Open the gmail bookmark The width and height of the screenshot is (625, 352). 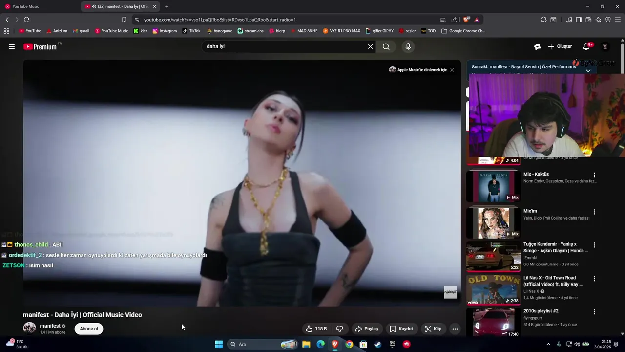click(x=81, y=31)
